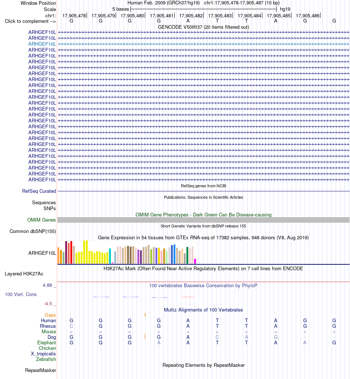
Task: Click the black ARHGEF10L label of the GTEx track
Action: 42,253
